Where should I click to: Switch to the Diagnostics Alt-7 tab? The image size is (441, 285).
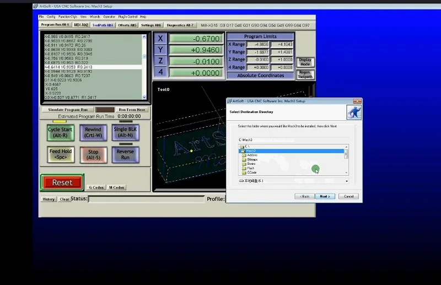pos(180,25)
